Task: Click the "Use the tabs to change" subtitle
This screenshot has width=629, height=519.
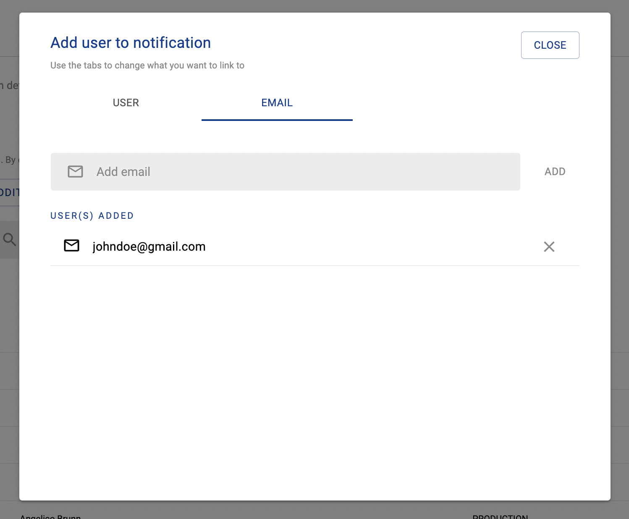Action: coord(147,66)
